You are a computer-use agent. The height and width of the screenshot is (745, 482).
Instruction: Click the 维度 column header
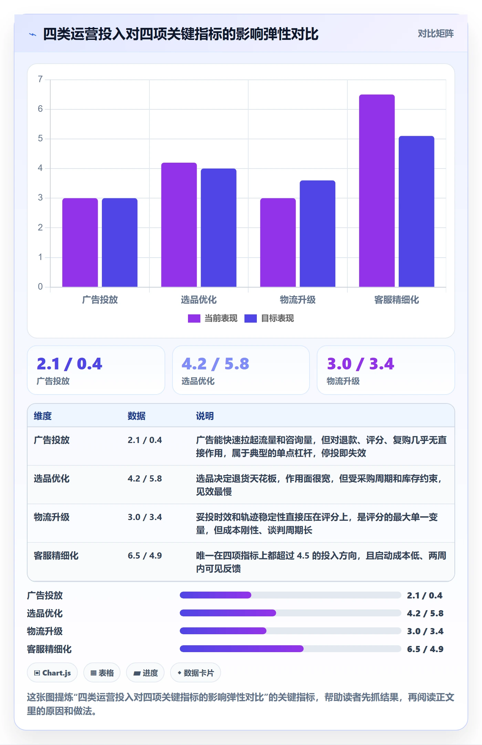click(43, 416)
